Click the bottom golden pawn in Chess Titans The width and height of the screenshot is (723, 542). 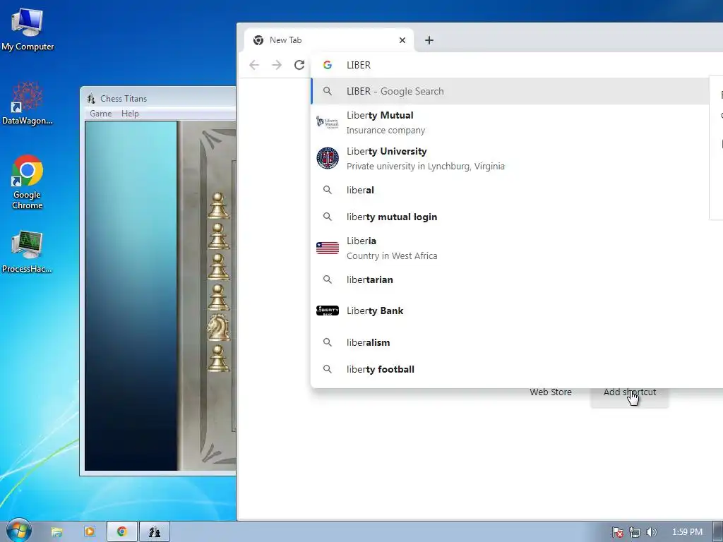(x=218, y=358)
